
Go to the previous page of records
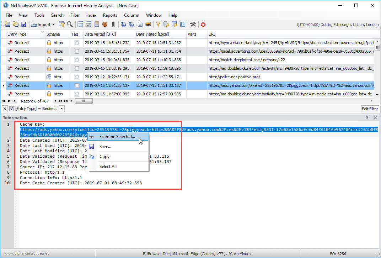pyautogui.click(x=9, y=101)
